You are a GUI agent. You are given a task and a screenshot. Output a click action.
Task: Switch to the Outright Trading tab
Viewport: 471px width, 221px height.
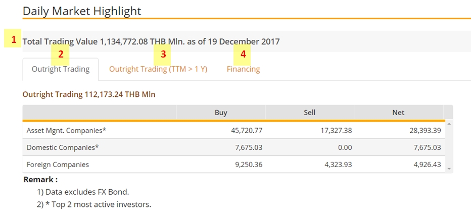pyautogui.click(x=60, y=69)
